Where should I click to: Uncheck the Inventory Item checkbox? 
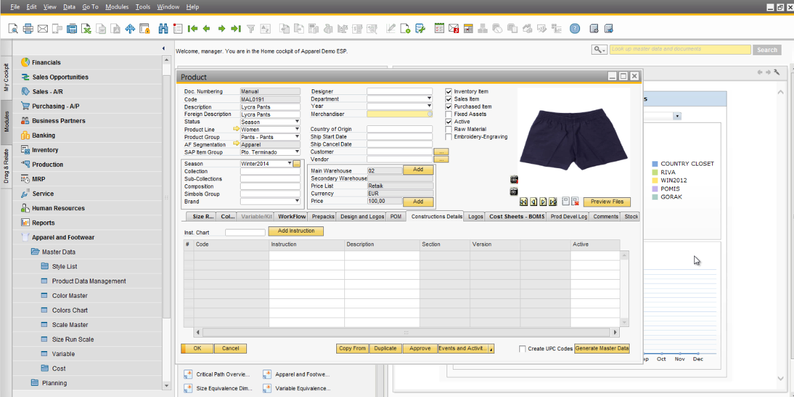point(448,92)
